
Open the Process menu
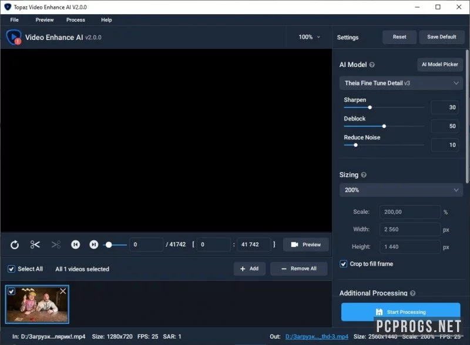click(76, 20)
